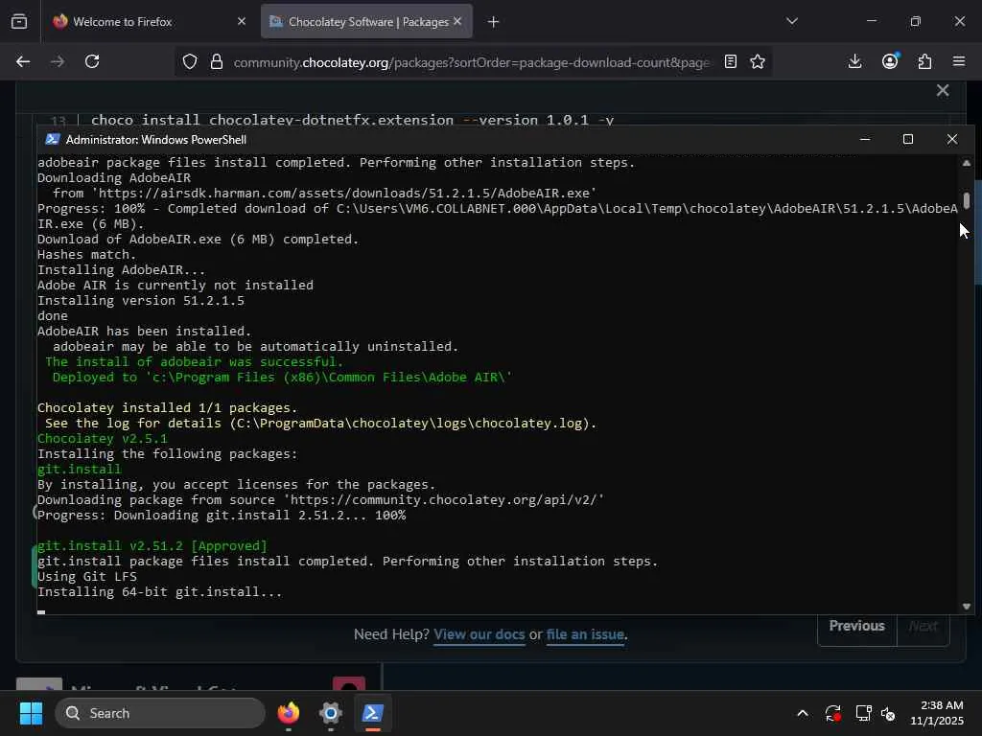
Task: Reload the current page
Action: click(x=92, y=61)
